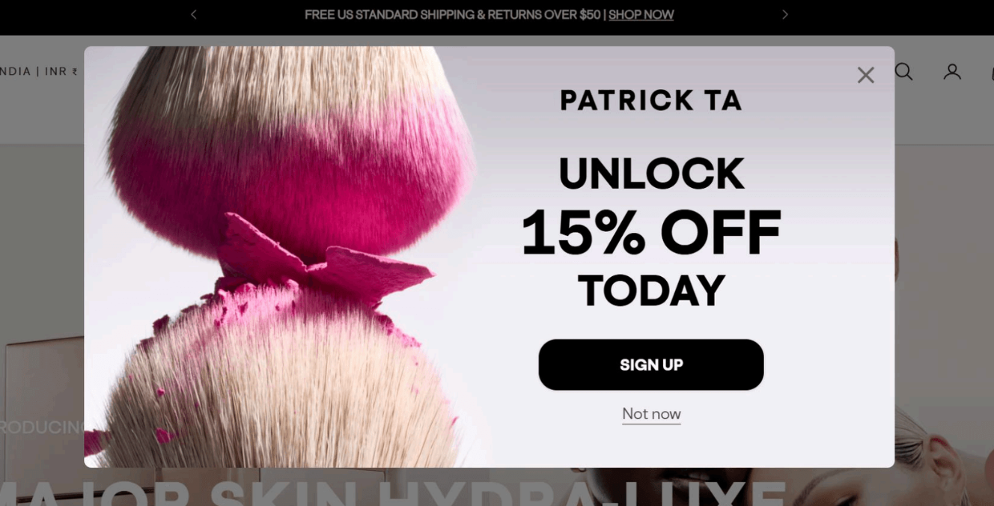Dismiss the offer via Not now
This screenshot has width=994, height=506.
[x=651, y=414]
